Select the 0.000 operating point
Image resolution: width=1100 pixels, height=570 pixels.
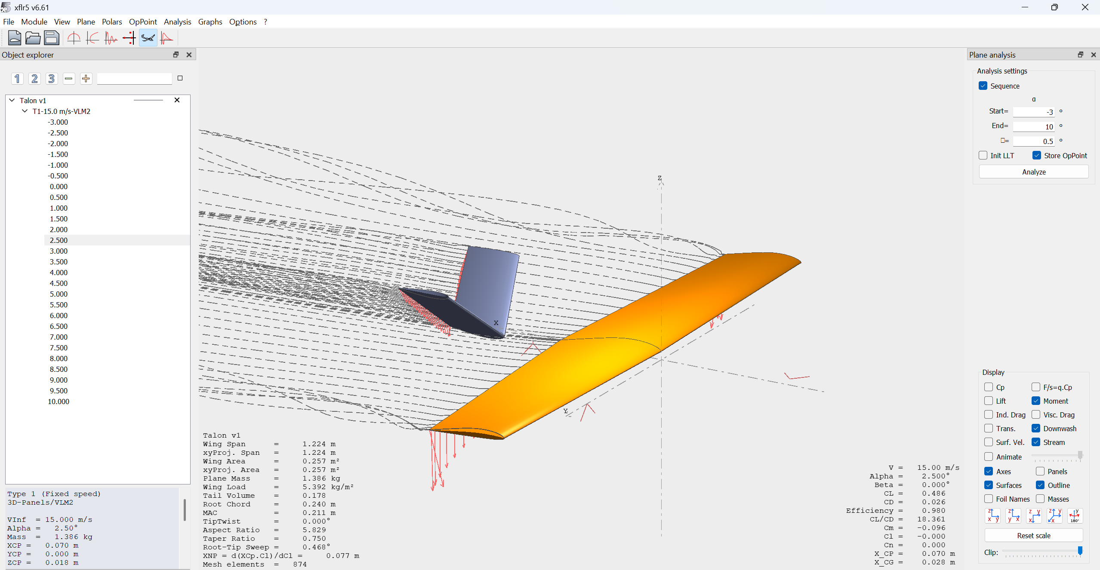pos(59,187)
